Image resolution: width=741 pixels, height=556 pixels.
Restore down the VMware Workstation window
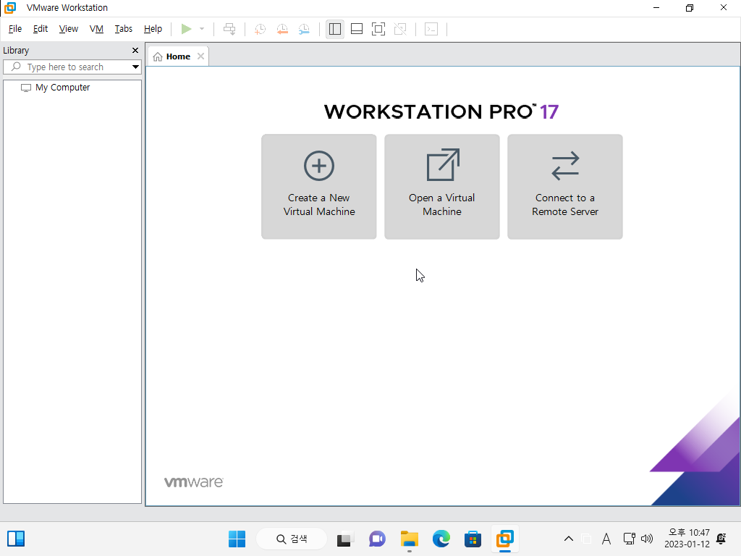coord(690,7)
